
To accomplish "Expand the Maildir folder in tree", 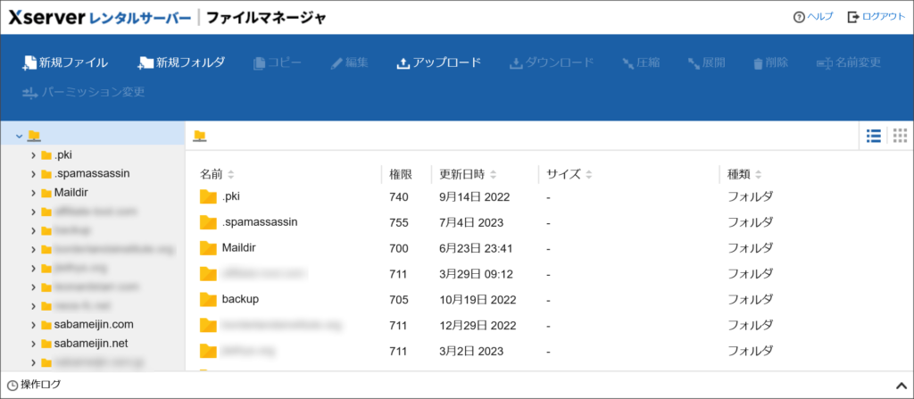I will pyautogui.click(x=33, y=193).
